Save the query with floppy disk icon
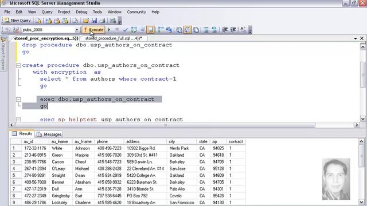The image size is (367, 206). [x=94, y=21]
